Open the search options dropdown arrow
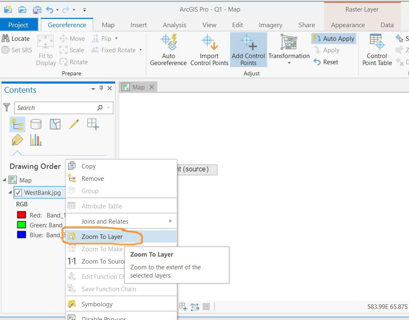Image resolution: width=409 pixels, height=320 pixels. 108,107
